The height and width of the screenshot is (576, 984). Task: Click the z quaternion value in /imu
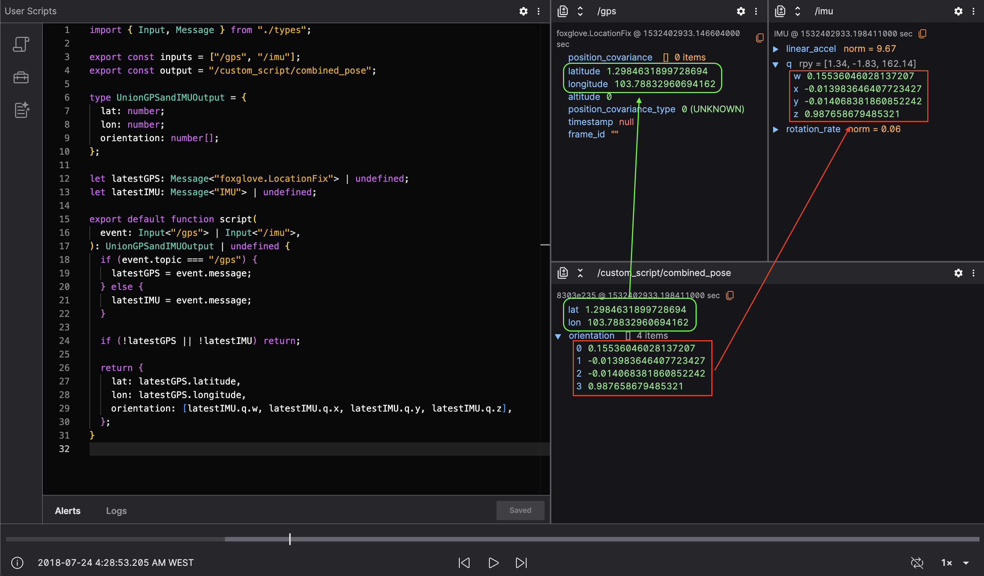[852, 114]
